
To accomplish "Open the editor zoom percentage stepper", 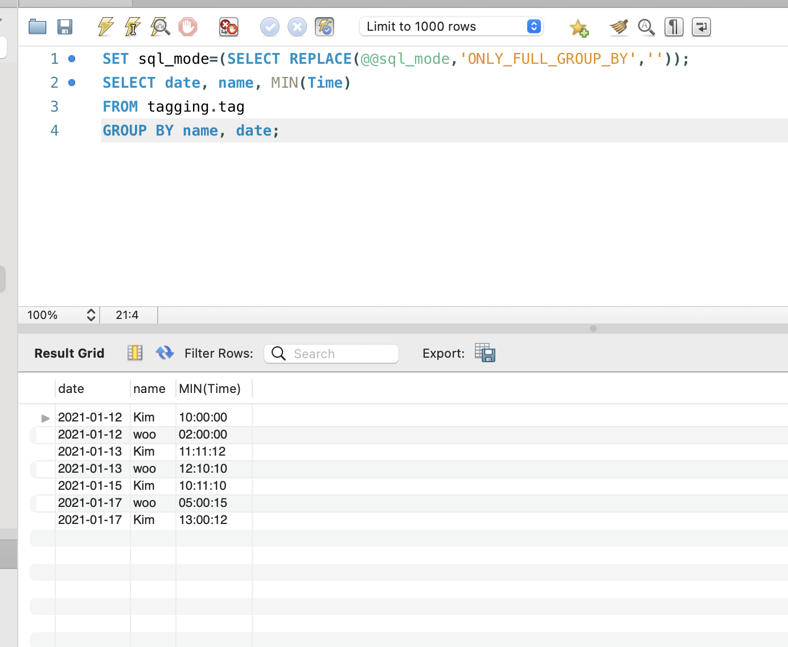I will pos(91,314).
